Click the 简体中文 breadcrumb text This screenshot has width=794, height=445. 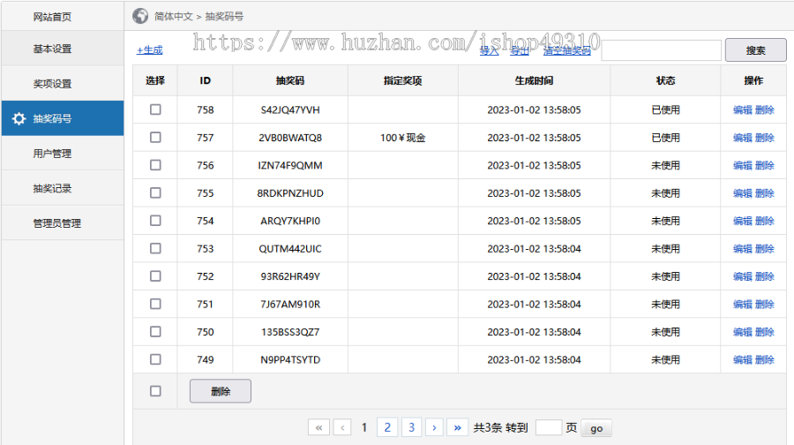(174, 17)
